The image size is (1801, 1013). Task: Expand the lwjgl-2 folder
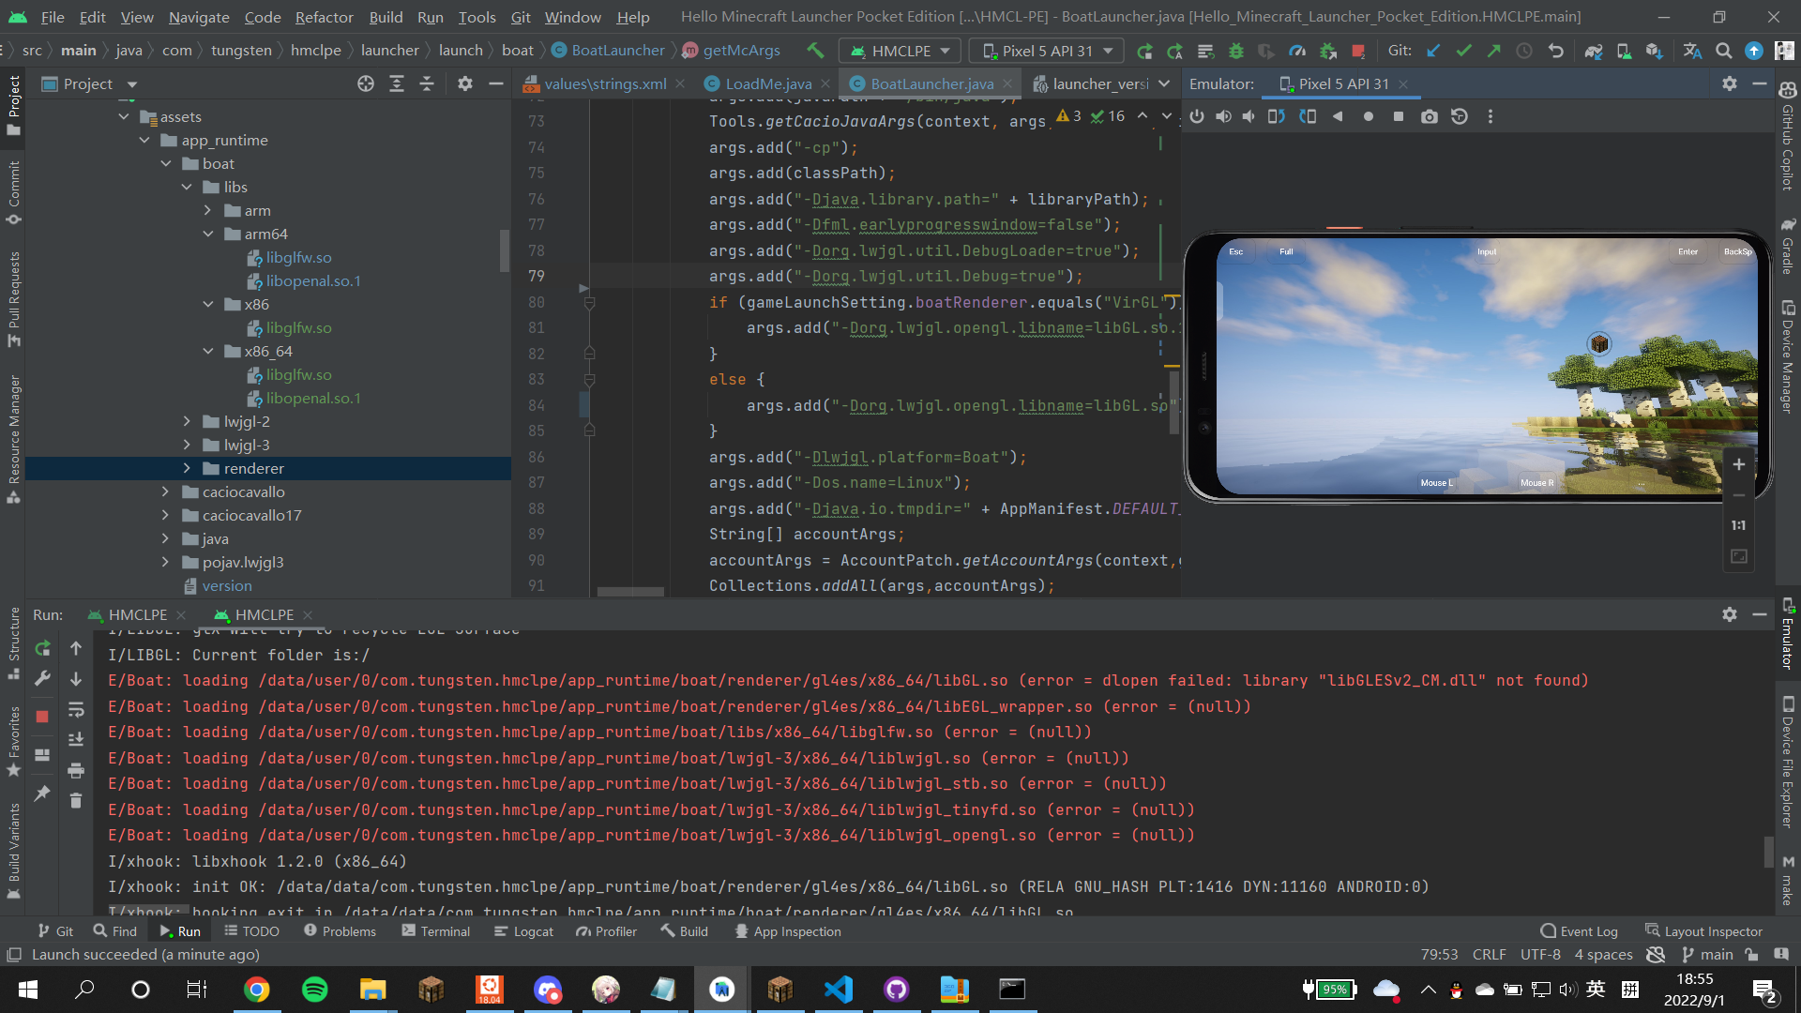(187, 421)
